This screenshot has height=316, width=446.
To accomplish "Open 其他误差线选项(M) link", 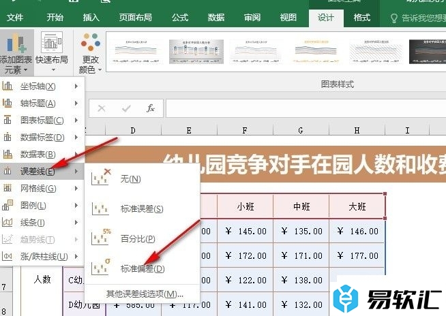I will pyautogui.click(x=144, y=294).
